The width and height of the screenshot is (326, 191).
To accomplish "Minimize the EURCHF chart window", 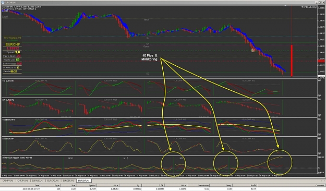I will coord(317,2).
